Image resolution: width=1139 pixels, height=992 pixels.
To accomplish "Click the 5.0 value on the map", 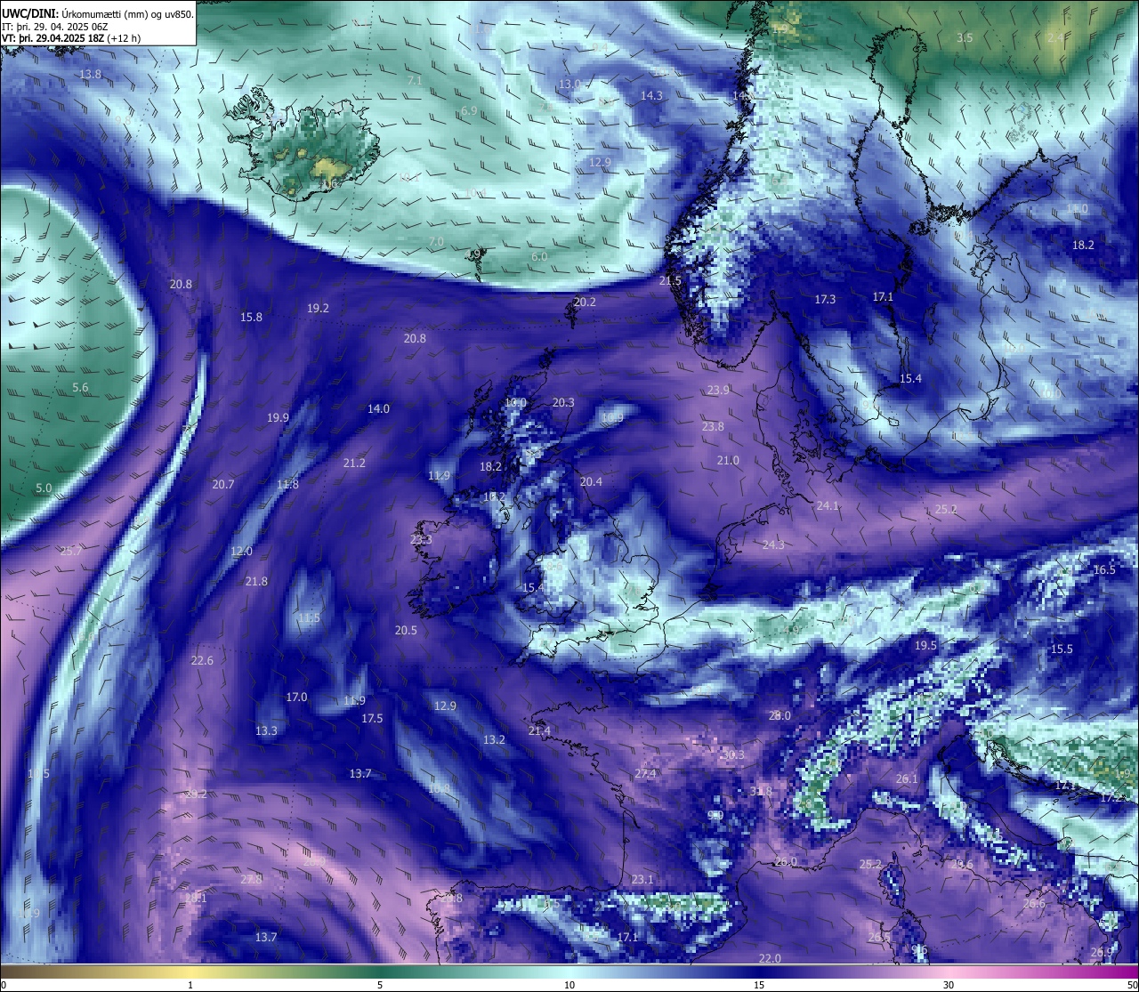I will (44, 488).
